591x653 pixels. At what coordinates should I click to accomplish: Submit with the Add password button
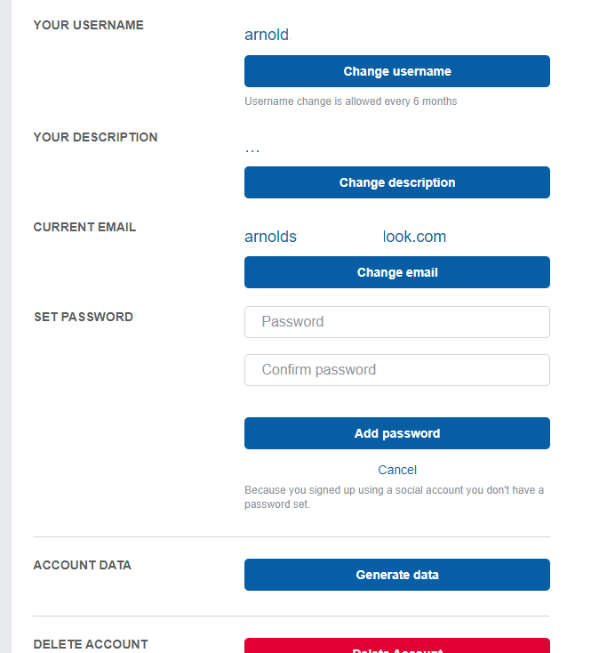[396, 433]
